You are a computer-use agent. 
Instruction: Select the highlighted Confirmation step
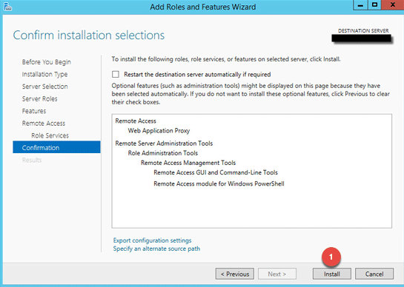pos(56,147)
